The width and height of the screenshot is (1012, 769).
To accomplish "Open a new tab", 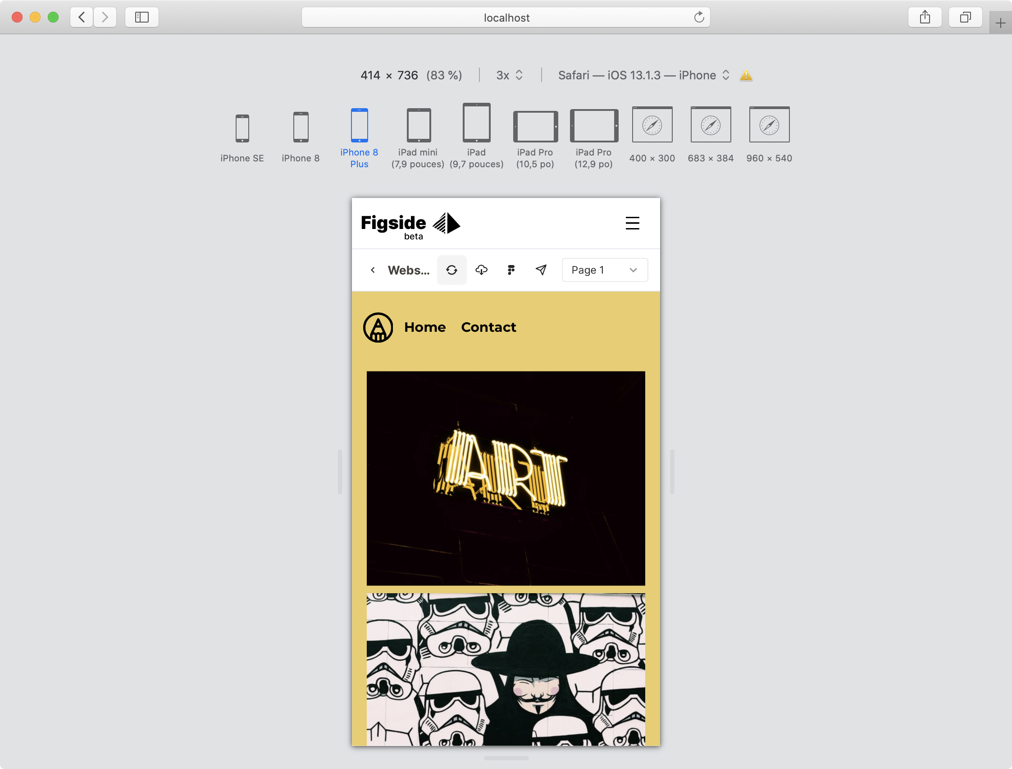I will coord(1001,23).
